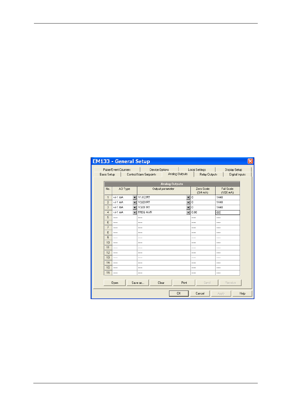292x412 pixels.
Task: Expand output parameter list for FREQ AVR
Action: point(188,212)
